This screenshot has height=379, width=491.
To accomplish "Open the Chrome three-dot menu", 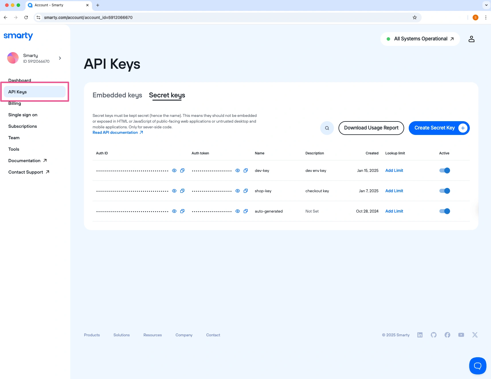I will (486, 17).
